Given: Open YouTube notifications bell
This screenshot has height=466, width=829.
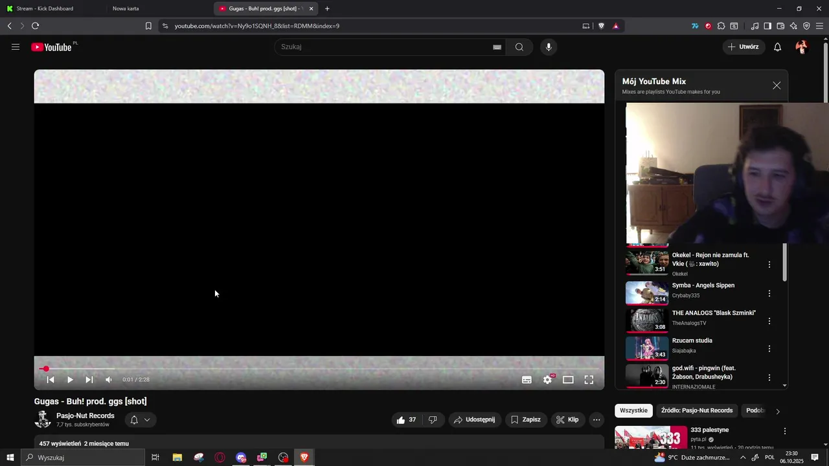Looking at the screenshot, I should pyautogui.click(x=778, y=47).
